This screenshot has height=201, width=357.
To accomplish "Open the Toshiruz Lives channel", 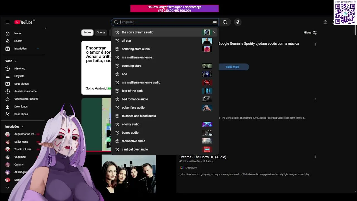I will pyautogui.click(x=22, y=149).
